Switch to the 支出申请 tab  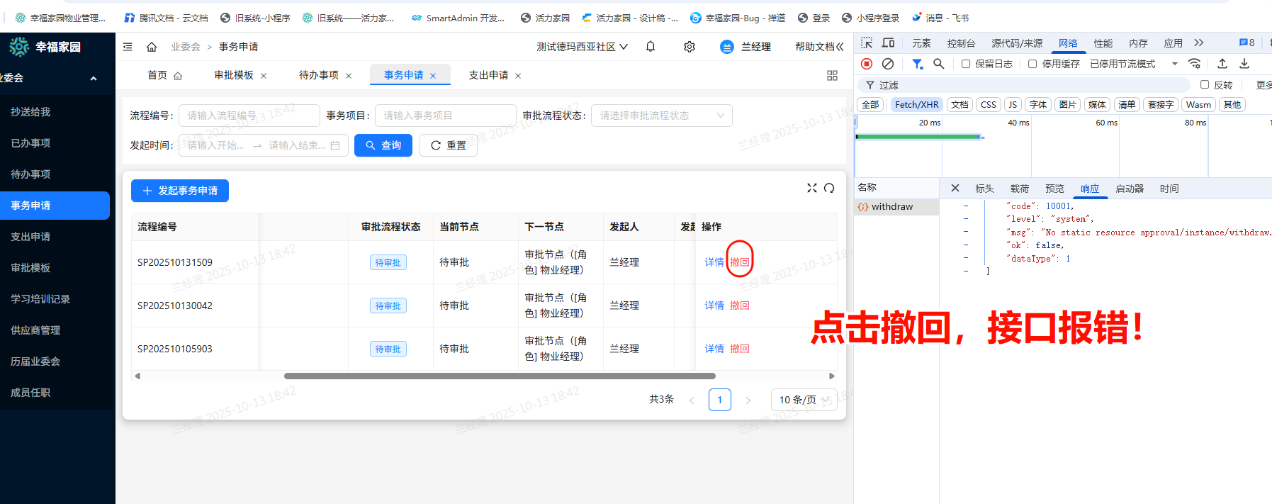(488, 75)
